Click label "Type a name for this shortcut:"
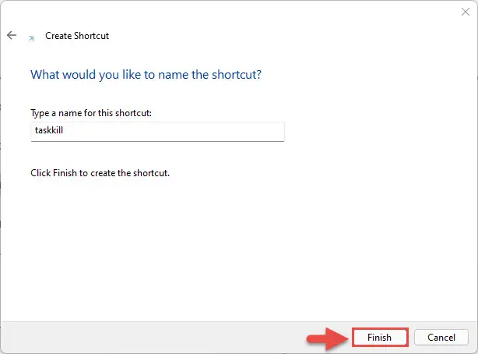This screenshot has width=478, height=354. click(x=91, y=113)
